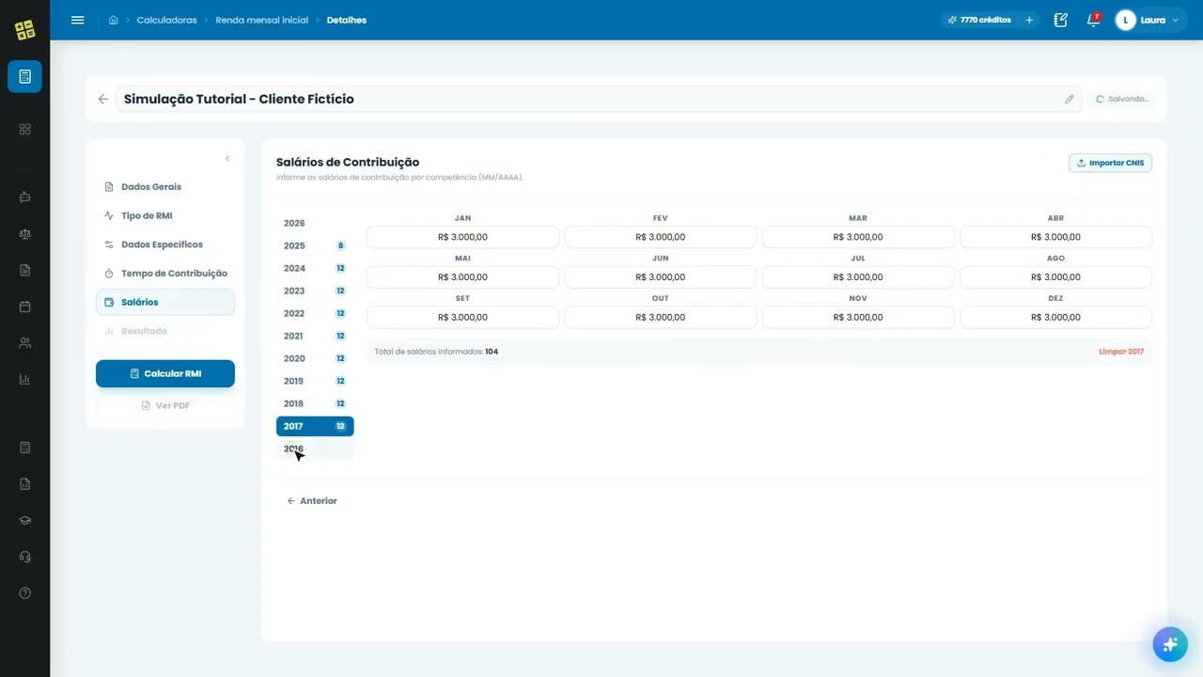Open the Dados Gerais step
The height and width of the screenshot is (677, 1203).
165,187
